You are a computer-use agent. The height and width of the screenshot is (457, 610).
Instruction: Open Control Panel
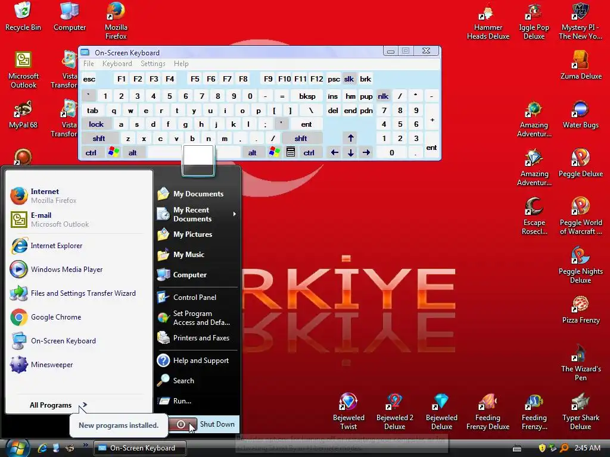point(197,298)
